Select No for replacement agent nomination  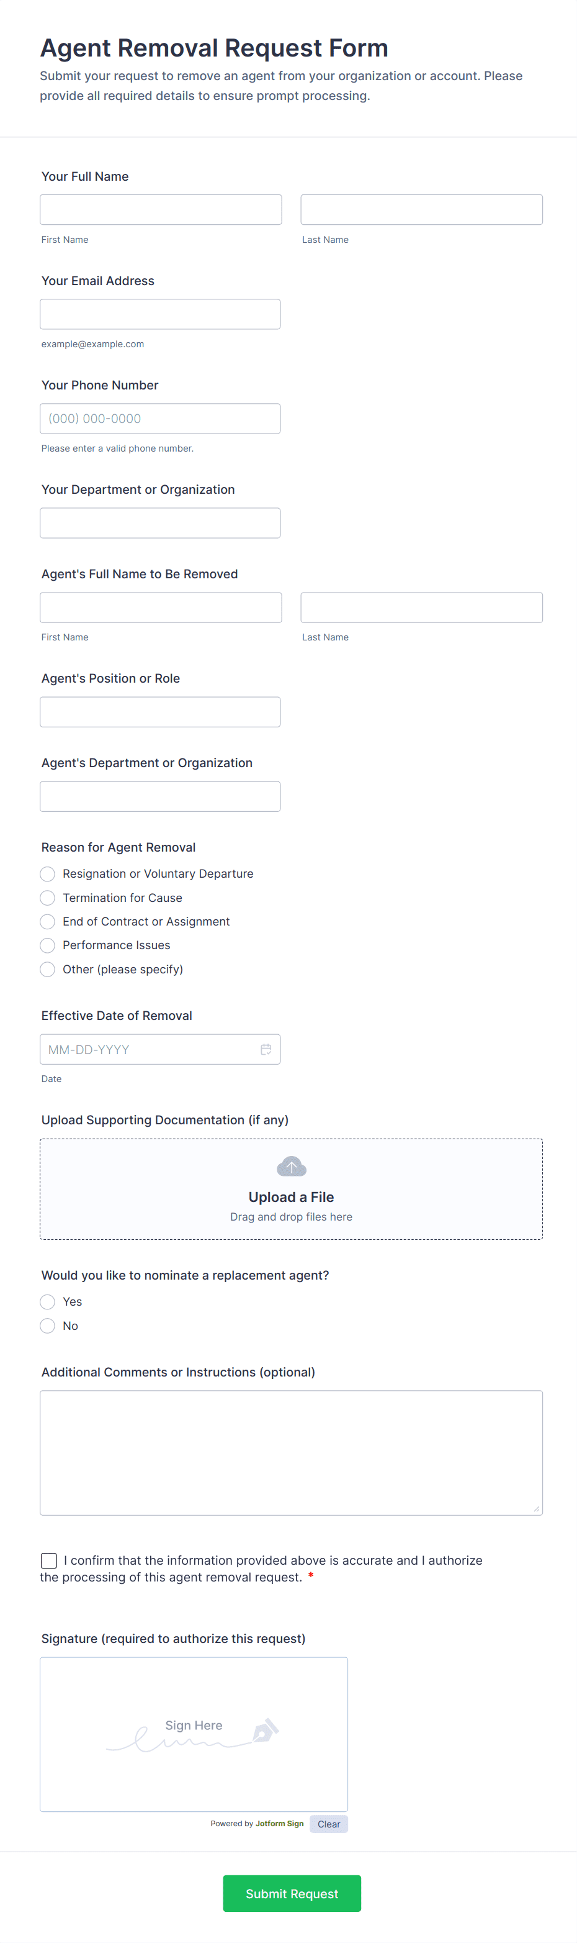47,1326
